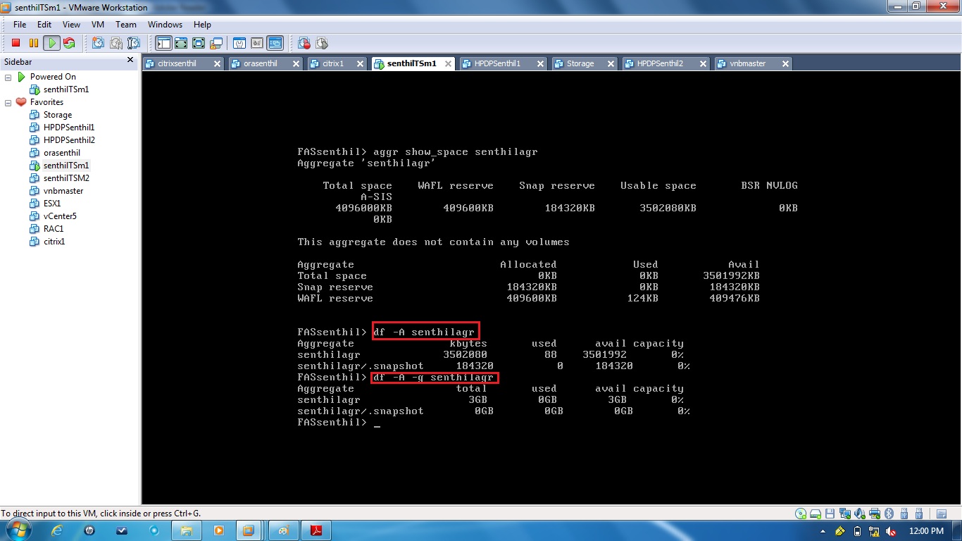This screenshot has height=541, width=962.
Task: Take a snapshot of the VM
Action: [x=96, y=43]
